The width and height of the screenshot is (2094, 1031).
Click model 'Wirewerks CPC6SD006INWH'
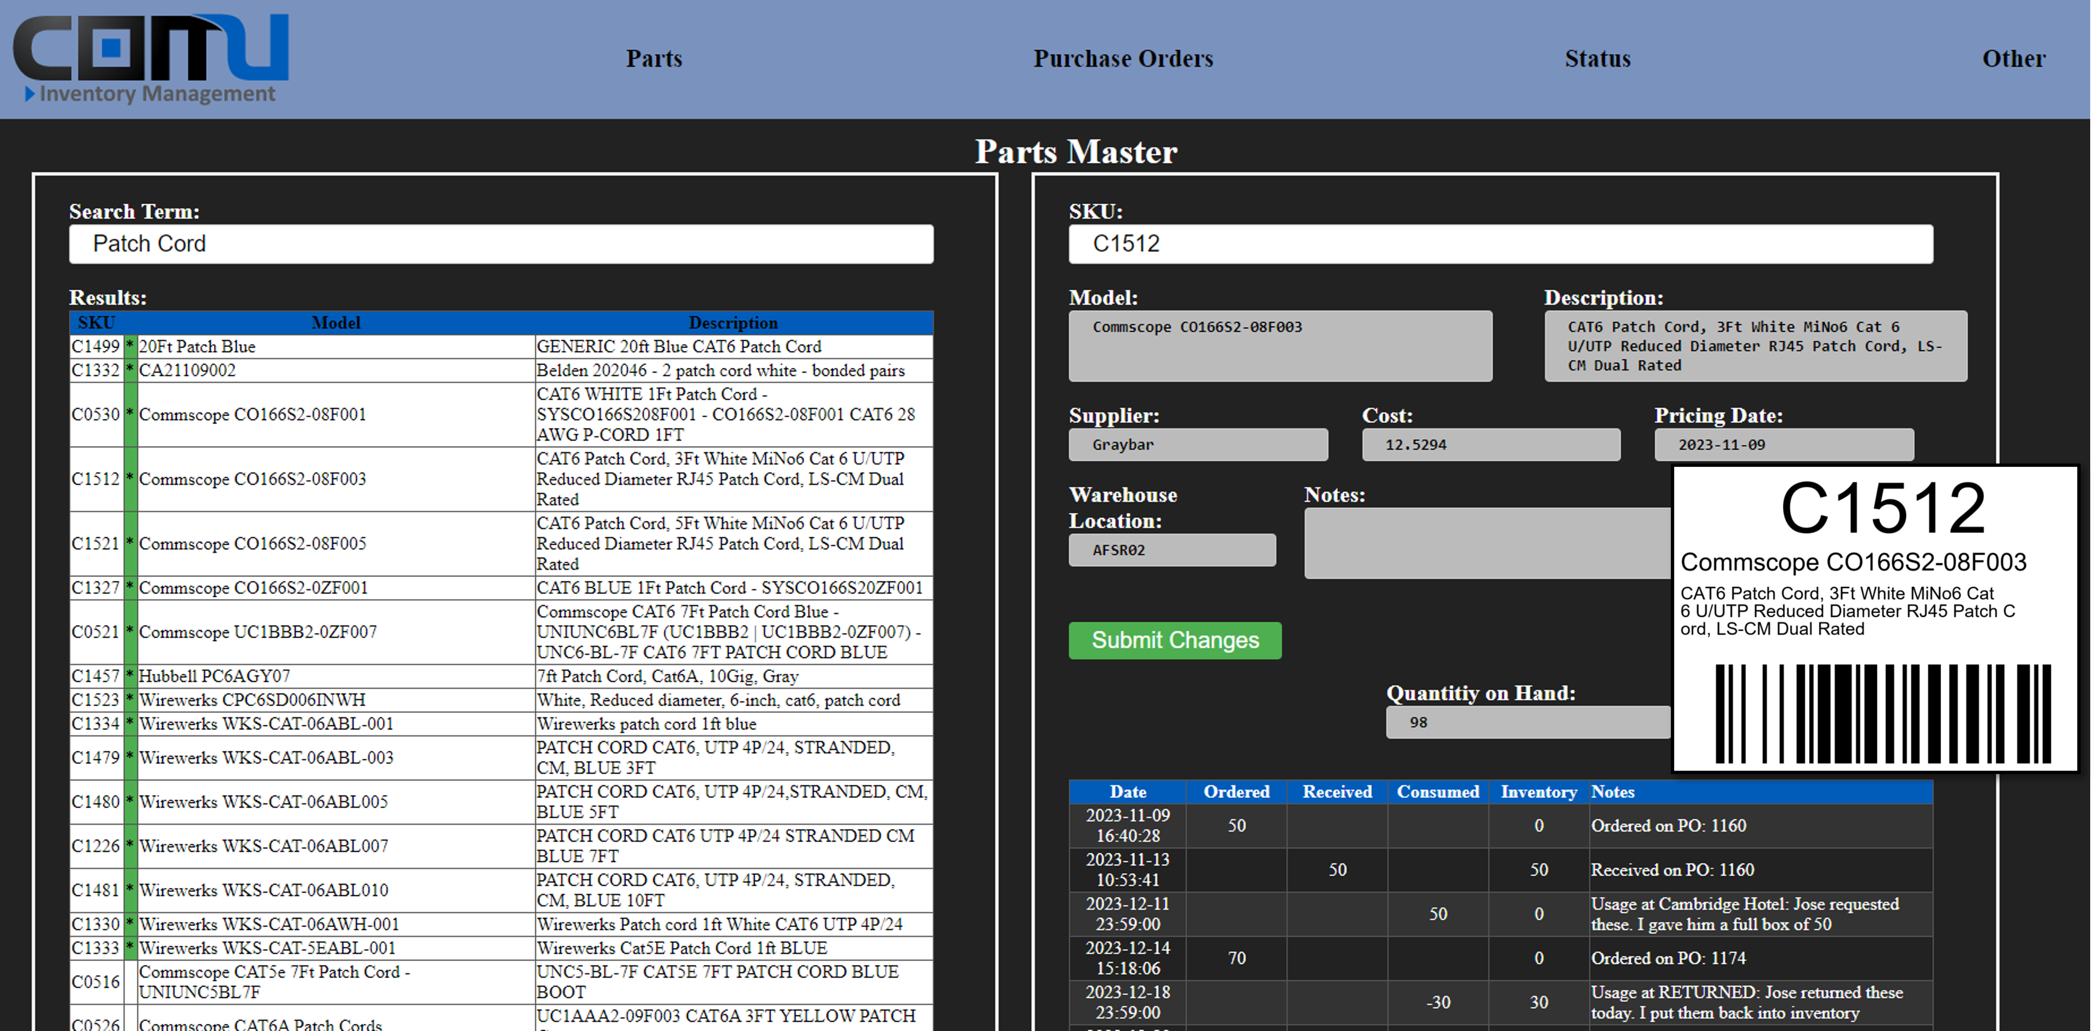(x=253, y=700)
